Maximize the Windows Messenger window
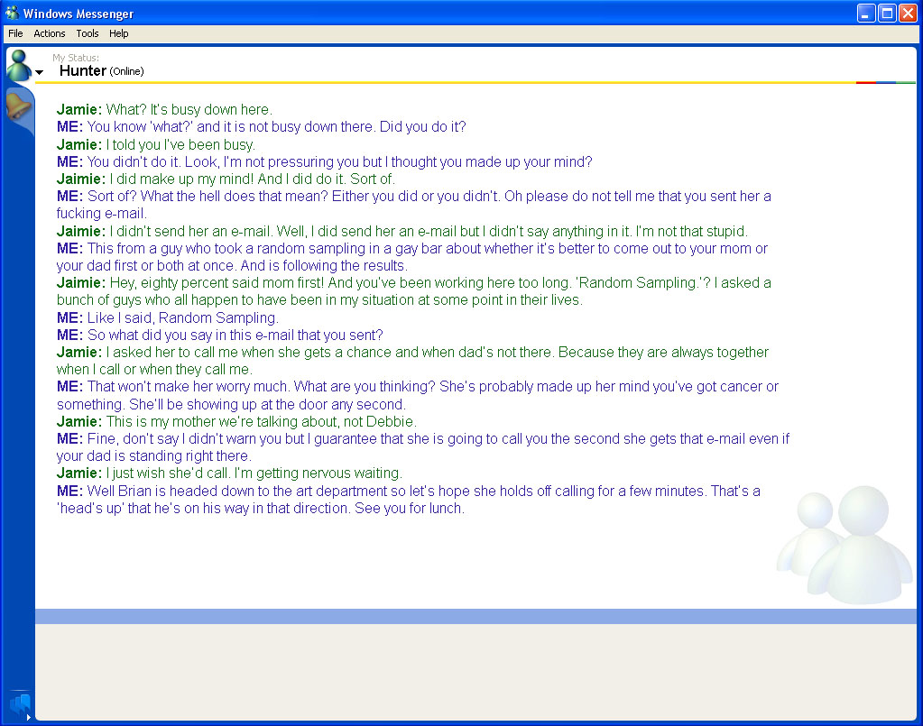The height and width of the screenshot is (726, 923). click(x=887, y=13)
